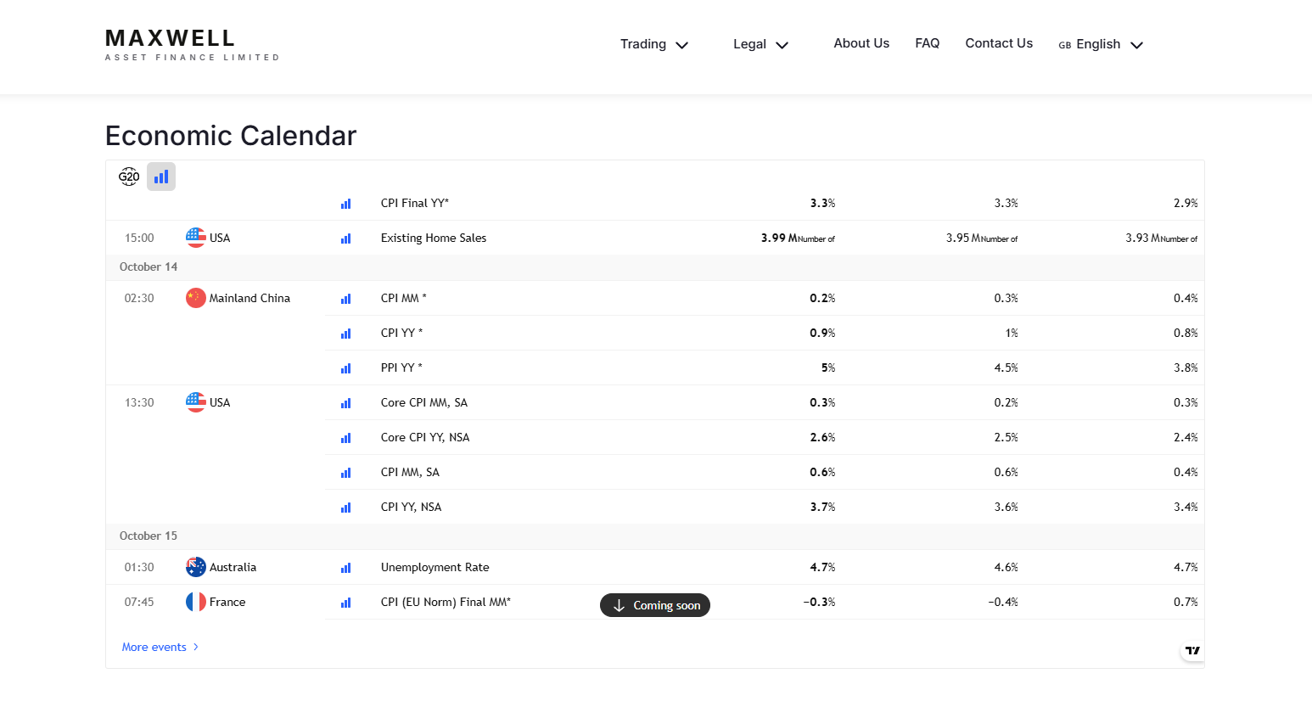Click the down arrow in Coming soon pill
The height and width of the screenshot is (707, 1312).
619,605
